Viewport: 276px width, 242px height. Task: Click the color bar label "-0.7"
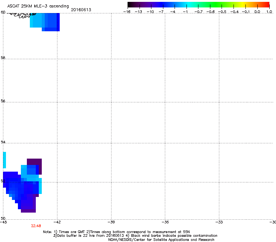(x=198, y=12)
